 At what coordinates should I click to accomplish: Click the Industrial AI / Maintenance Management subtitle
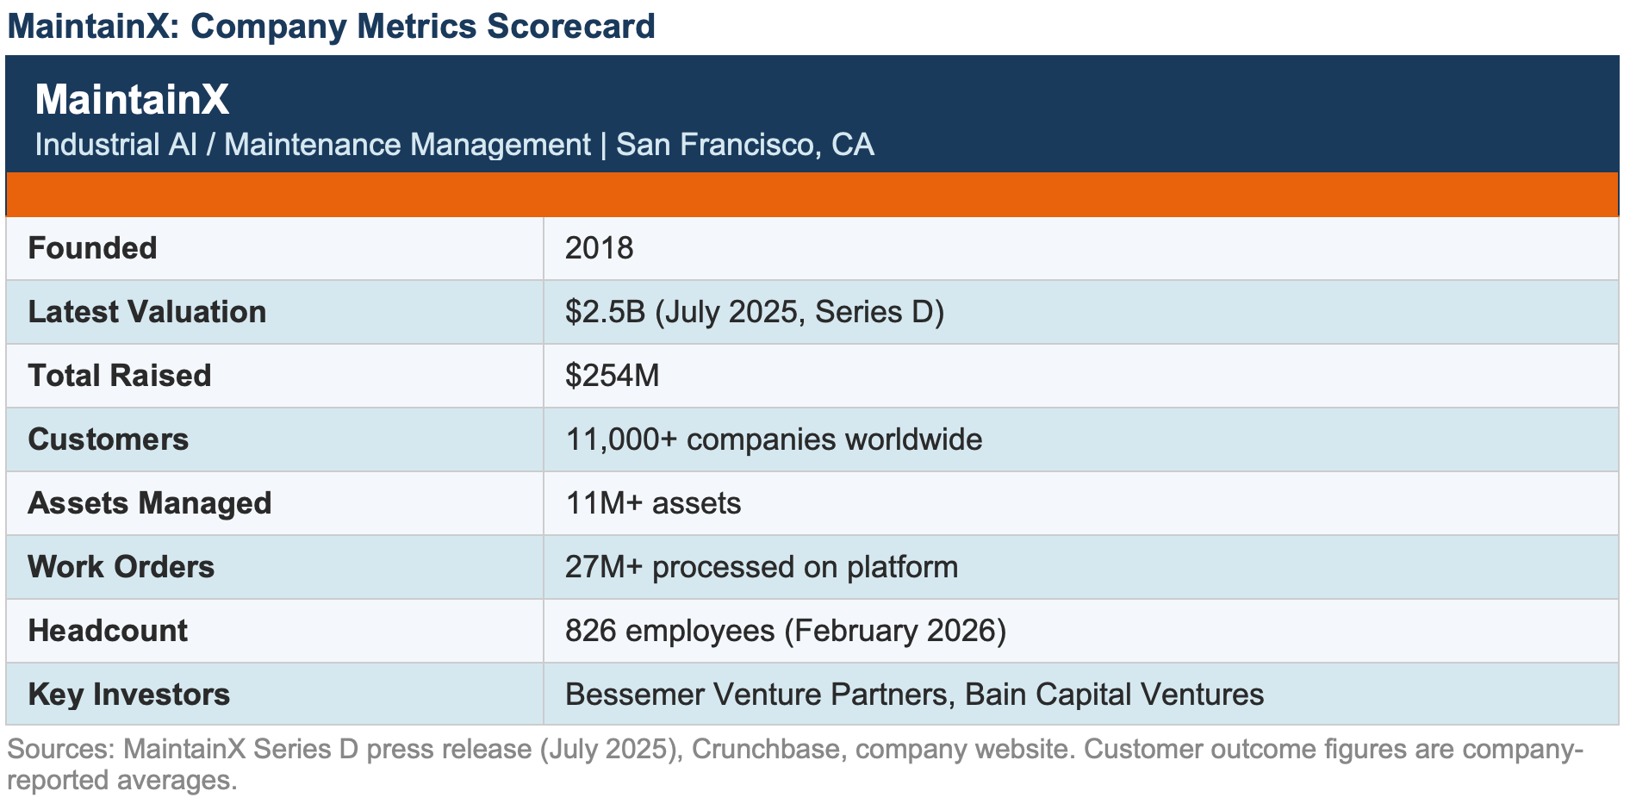pos(454,144)
